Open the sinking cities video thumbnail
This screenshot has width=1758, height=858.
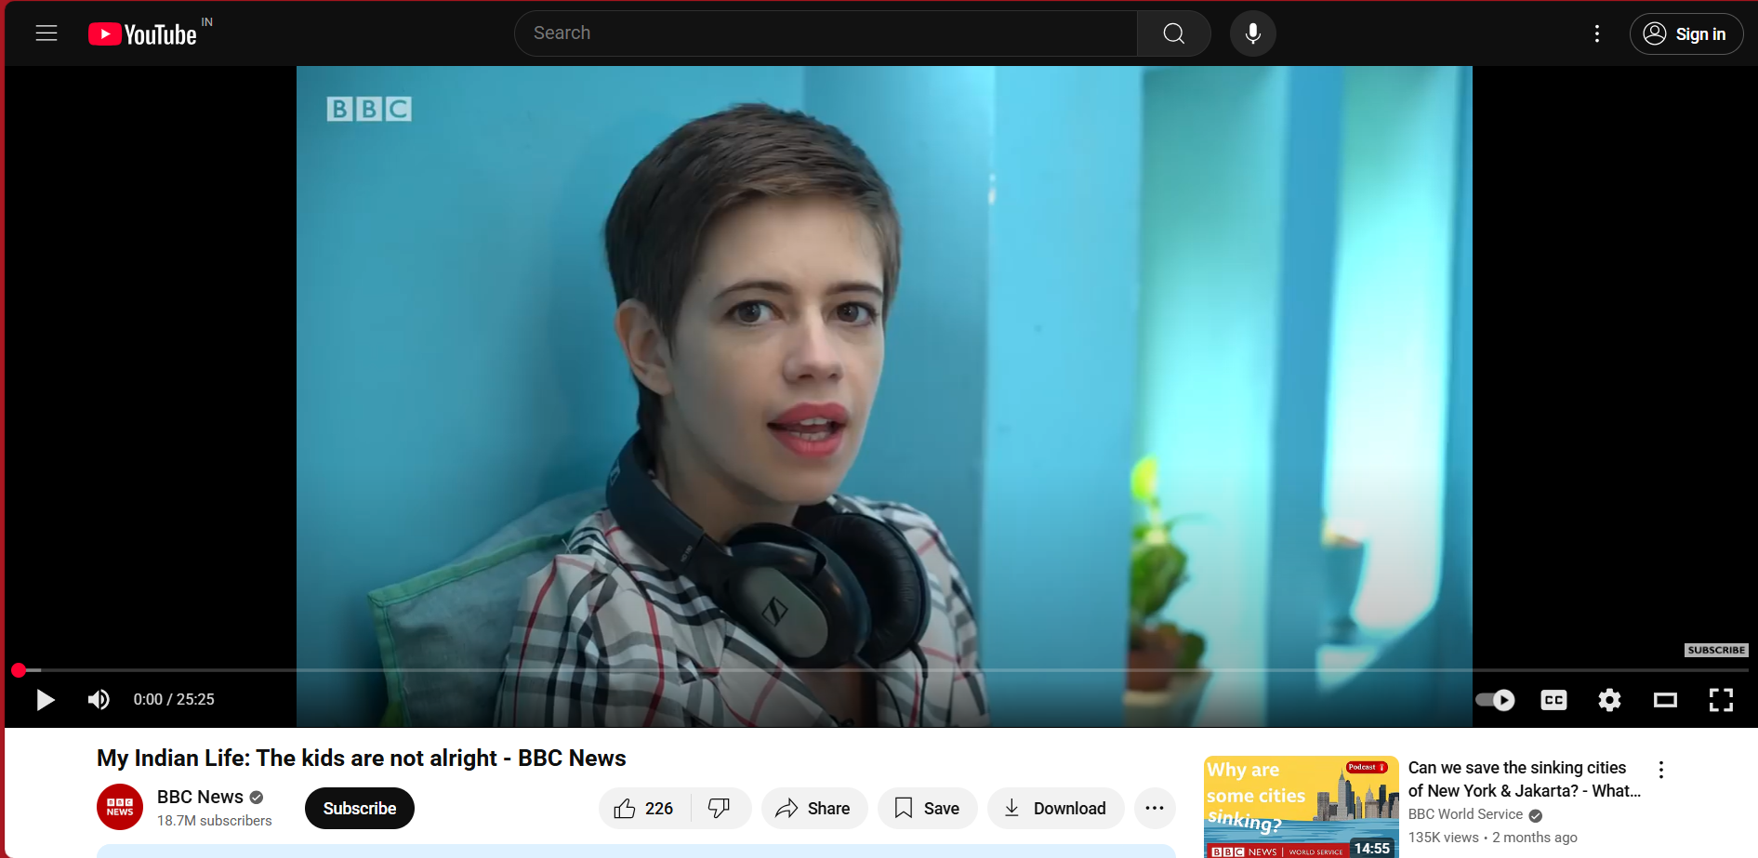(x=1301, y=806)
